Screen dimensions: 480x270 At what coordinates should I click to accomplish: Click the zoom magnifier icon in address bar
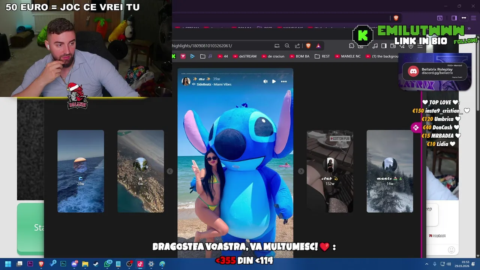click(287, 46)
